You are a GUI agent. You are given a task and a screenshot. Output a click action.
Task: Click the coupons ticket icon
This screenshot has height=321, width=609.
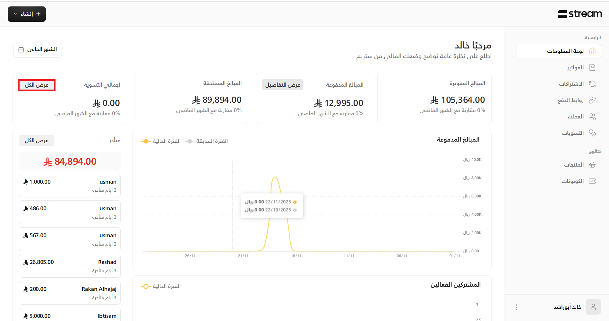tap(592, 181)
